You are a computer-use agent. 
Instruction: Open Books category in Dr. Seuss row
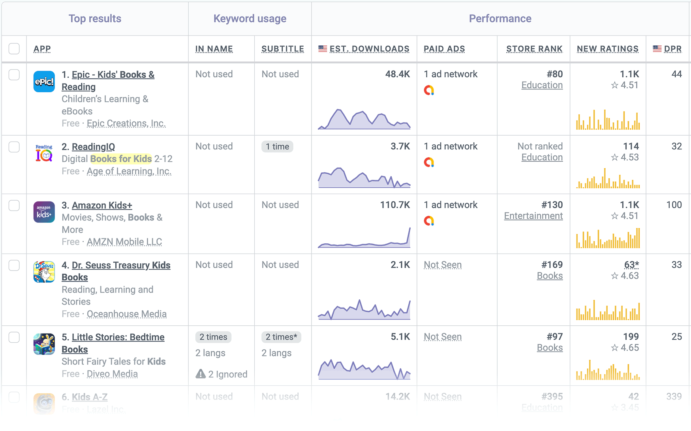pyautogui.click(x=550, y=276)
